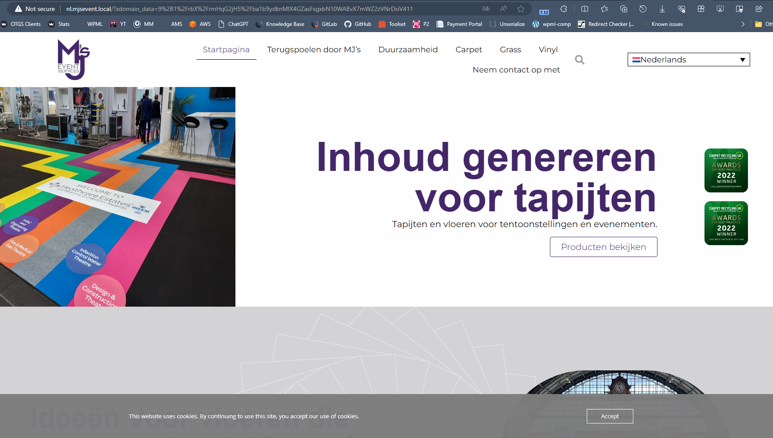Open the Extensions puzzle icon
This screenshot has height=438, width=773.
(x=564, y=9)
